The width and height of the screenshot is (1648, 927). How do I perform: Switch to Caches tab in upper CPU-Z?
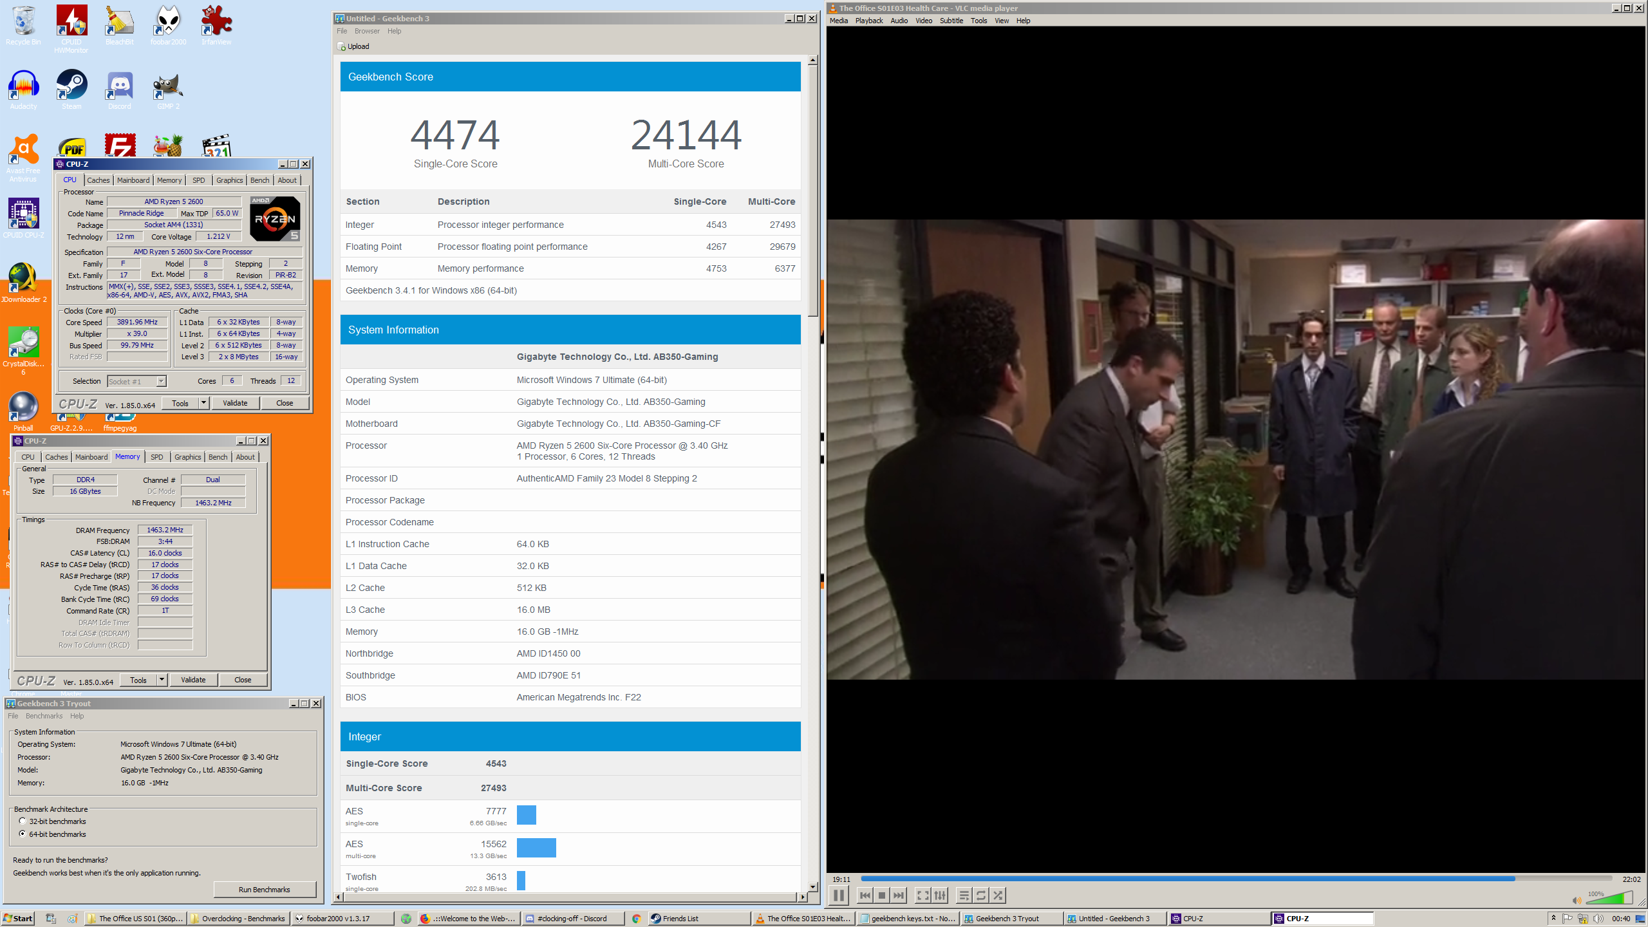(x=98, y=180)
